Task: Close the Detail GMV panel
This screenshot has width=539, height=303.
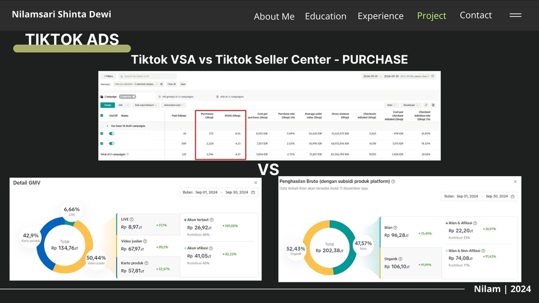Action: 255,183
